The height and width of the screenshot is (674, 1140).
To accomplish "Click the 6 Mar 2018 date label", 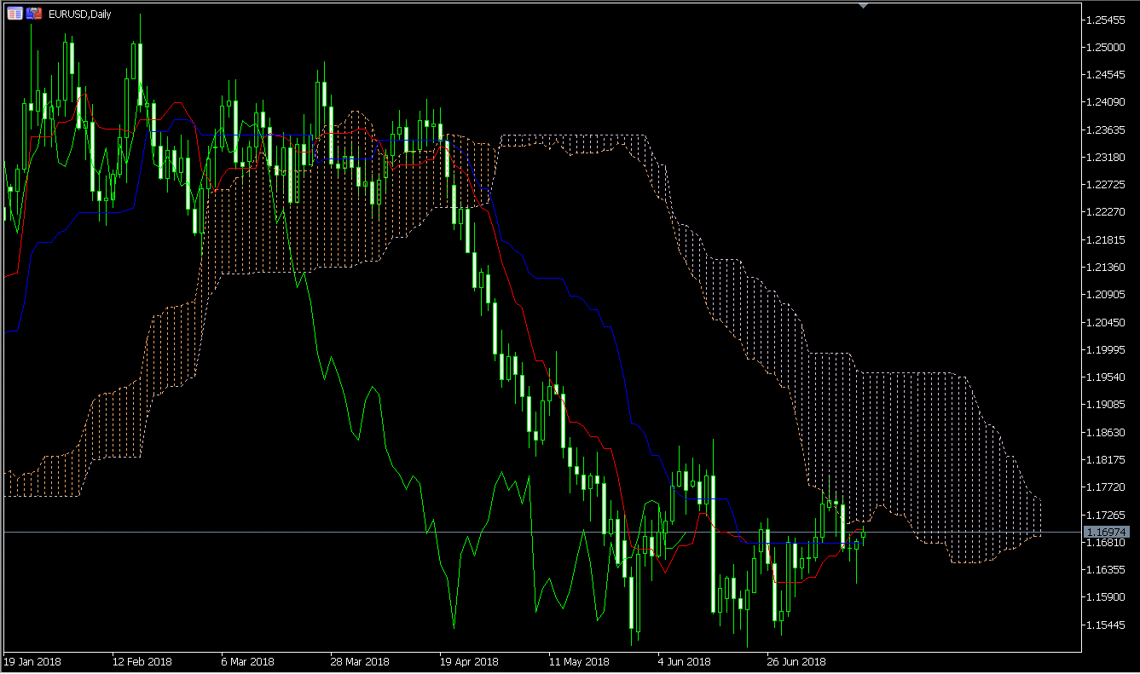I will point(247,661).
